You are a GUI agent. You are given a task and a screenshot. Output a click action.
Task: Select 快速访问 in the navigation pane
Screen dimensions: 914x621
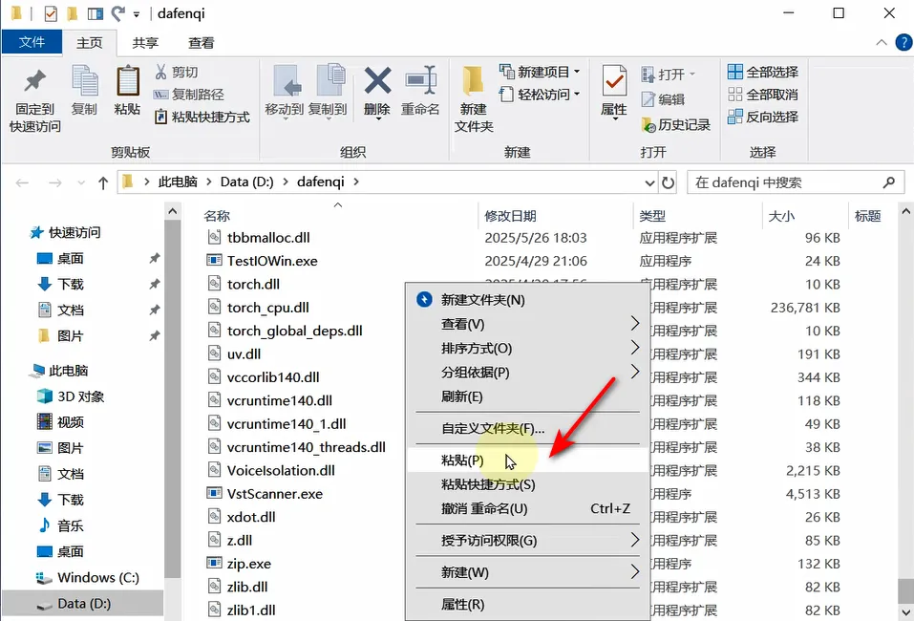click(65, 233)
